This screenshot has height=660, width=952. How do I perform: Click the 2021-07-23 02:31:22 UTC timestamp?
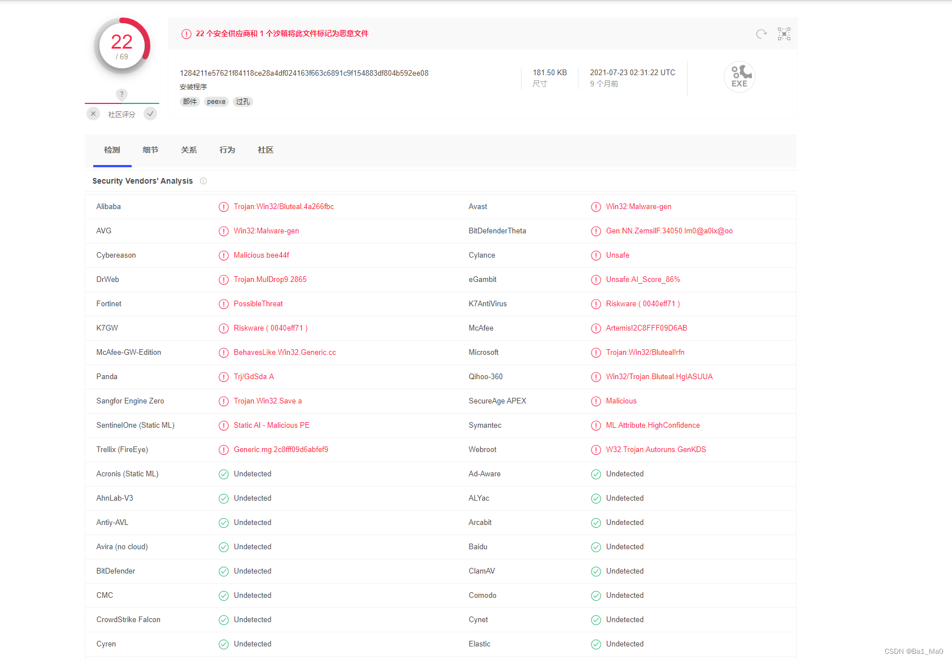[633, 72]
